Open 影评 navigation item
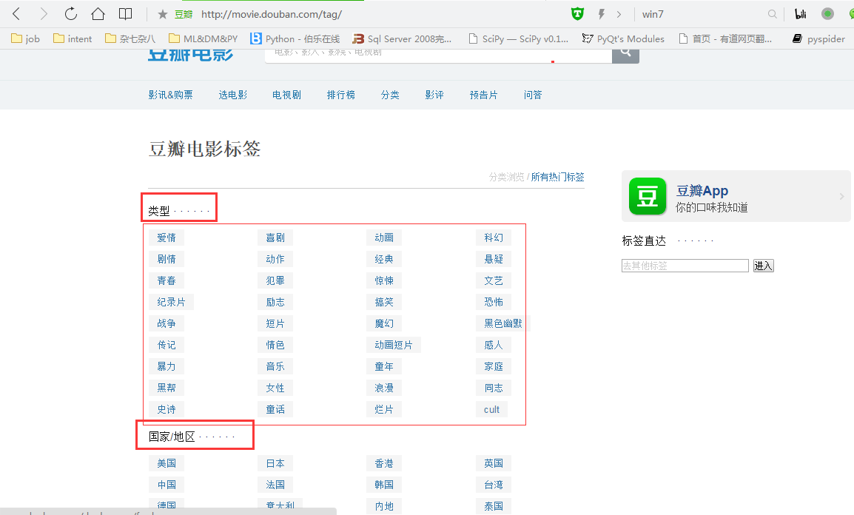Screen dimensions: 854x515 pos(434,95)
